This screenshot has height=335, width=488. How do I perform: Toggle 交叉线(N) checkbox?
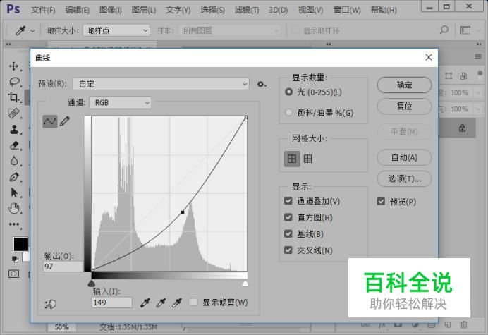click(x=288, y=250)
